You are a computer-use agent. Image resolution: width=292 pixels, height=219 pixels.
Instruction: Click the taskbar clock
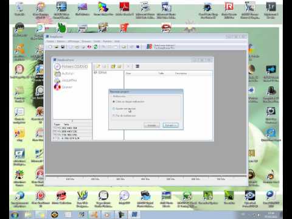click(x=271, y=215)
